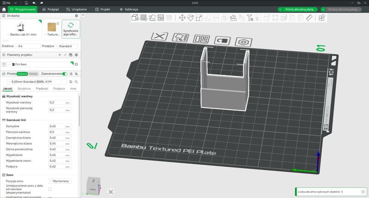Image resolution: width=369 pixels, height=198 pixels.
Task: Click the Undo arrow in title bar
Action: 34,3
